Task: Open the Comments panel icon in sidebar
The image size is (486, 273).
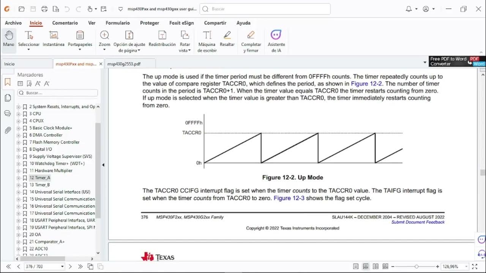Action: click(8, 113)
